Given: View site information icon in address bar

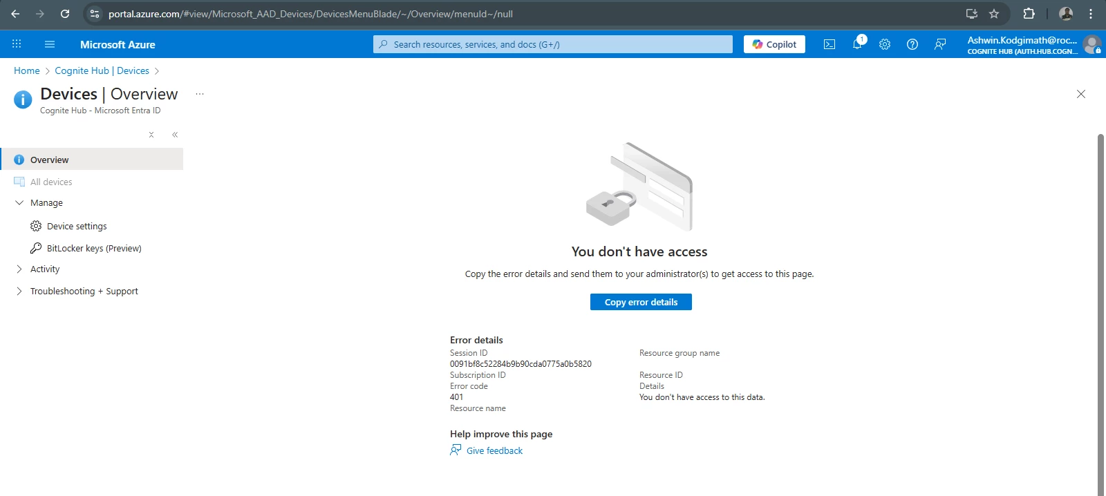Looking at the screenshot, I should pos(95,14).
